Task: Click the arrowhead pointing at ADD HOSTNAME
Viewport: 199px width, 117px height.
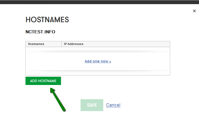Action: click(x=52, y=90)
